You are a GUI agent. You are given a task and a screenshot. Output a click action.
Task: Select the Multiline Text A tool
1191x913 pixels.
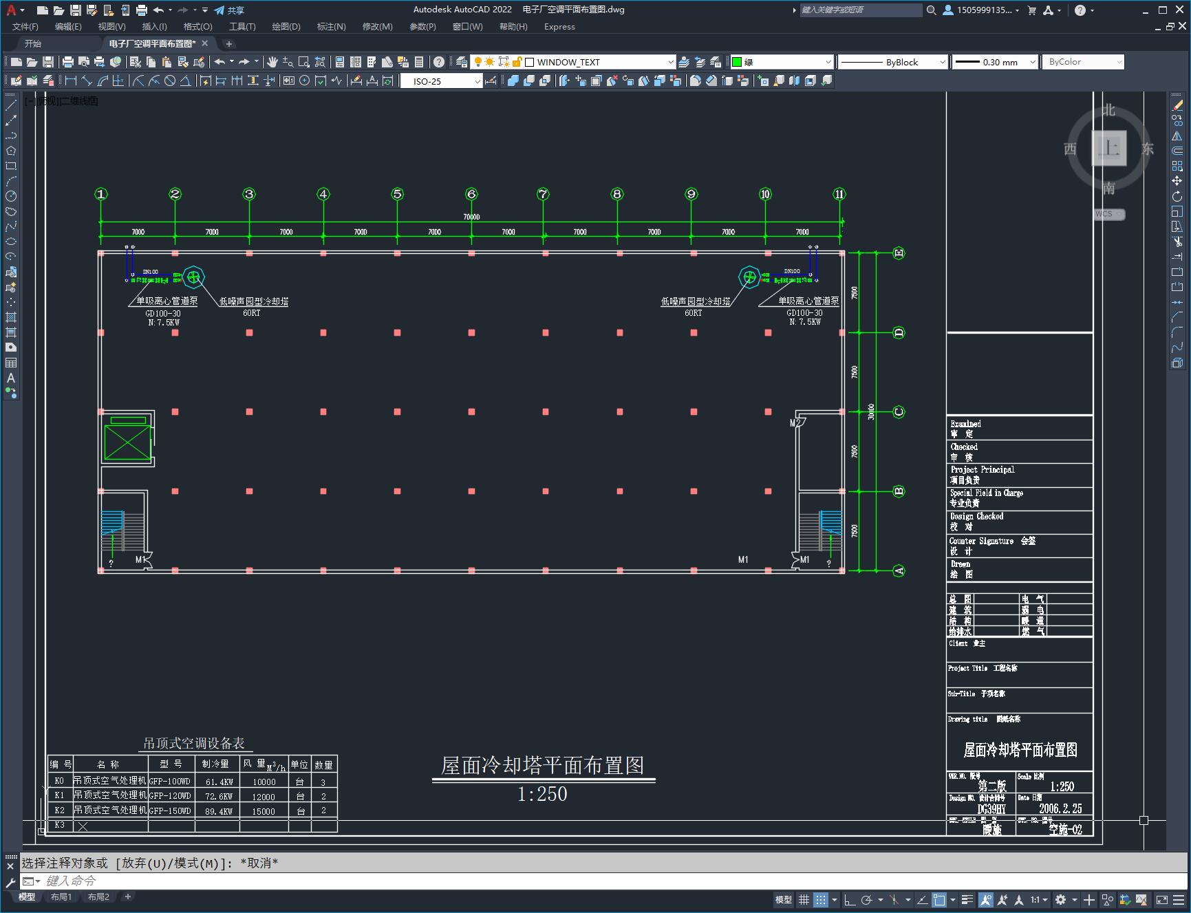click(11, 378)
